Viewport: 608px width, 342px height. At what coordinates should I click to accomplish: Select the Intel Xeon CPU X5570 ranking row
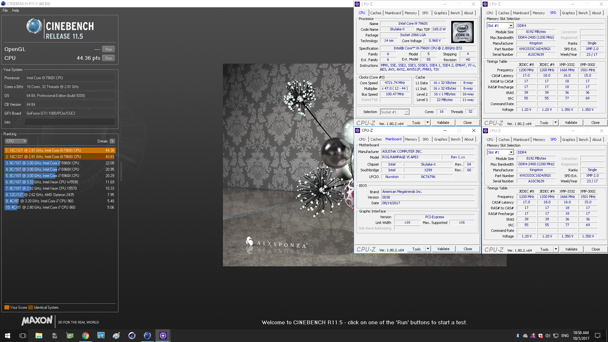click(60, 188)
